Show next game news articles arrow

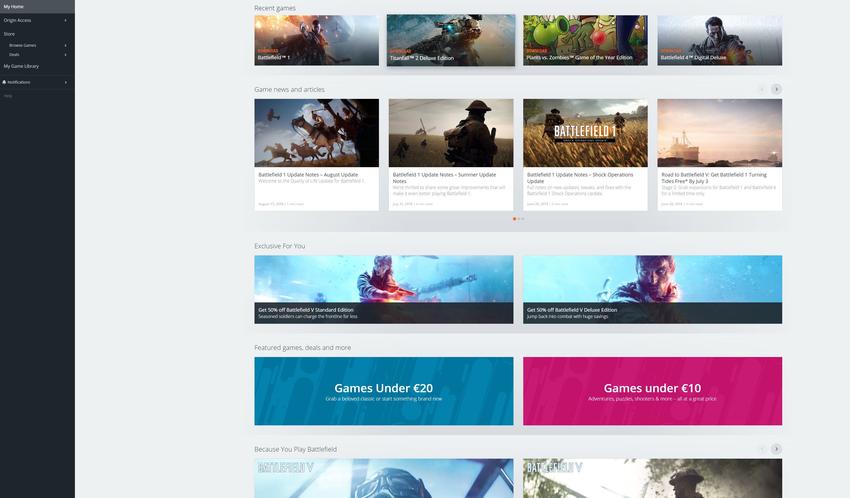point(776,89)
